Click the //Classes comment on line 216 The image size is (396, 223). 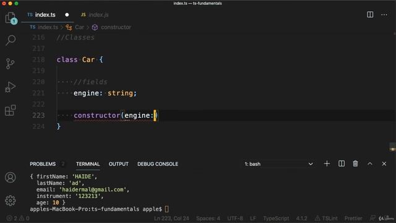pos(75,37)
